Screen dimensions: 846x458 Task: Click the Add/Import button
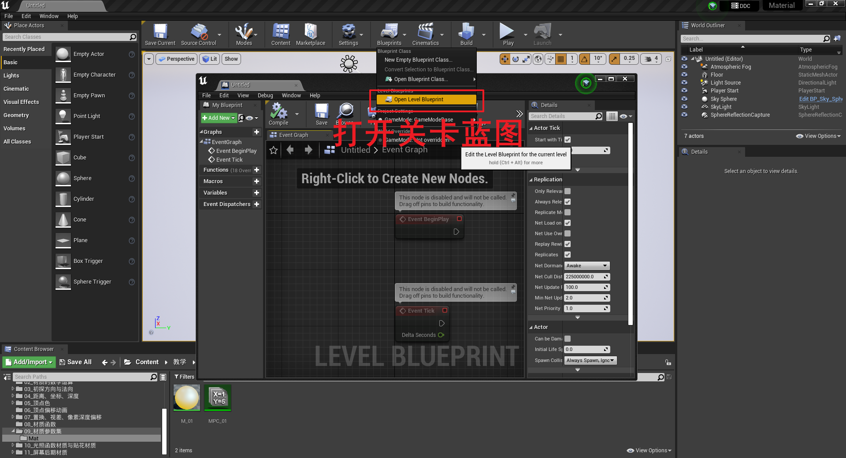click(x=28, y=362)
